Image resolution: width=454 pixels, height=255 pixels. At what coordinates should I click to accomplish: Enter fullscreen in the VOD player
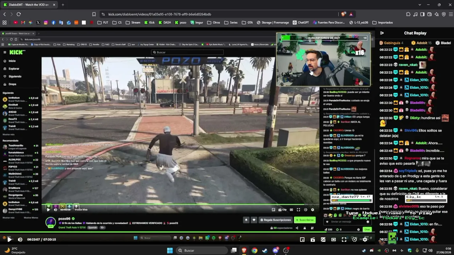344,240
